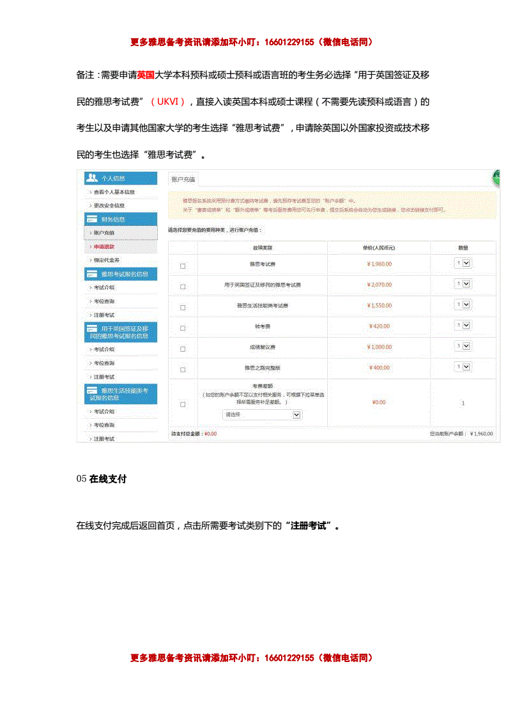Viewport: 506px width, 715px height.
Task: Click the 财务信息 card icon
Action: [92, 219]
